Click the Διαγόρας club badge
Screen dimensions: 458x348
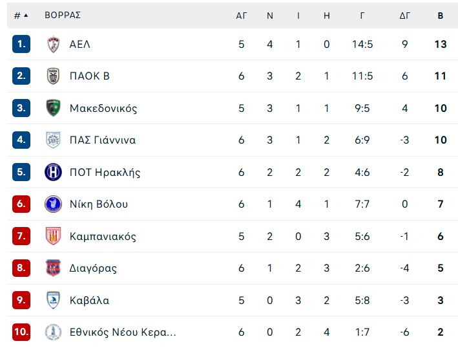[53, 268]
